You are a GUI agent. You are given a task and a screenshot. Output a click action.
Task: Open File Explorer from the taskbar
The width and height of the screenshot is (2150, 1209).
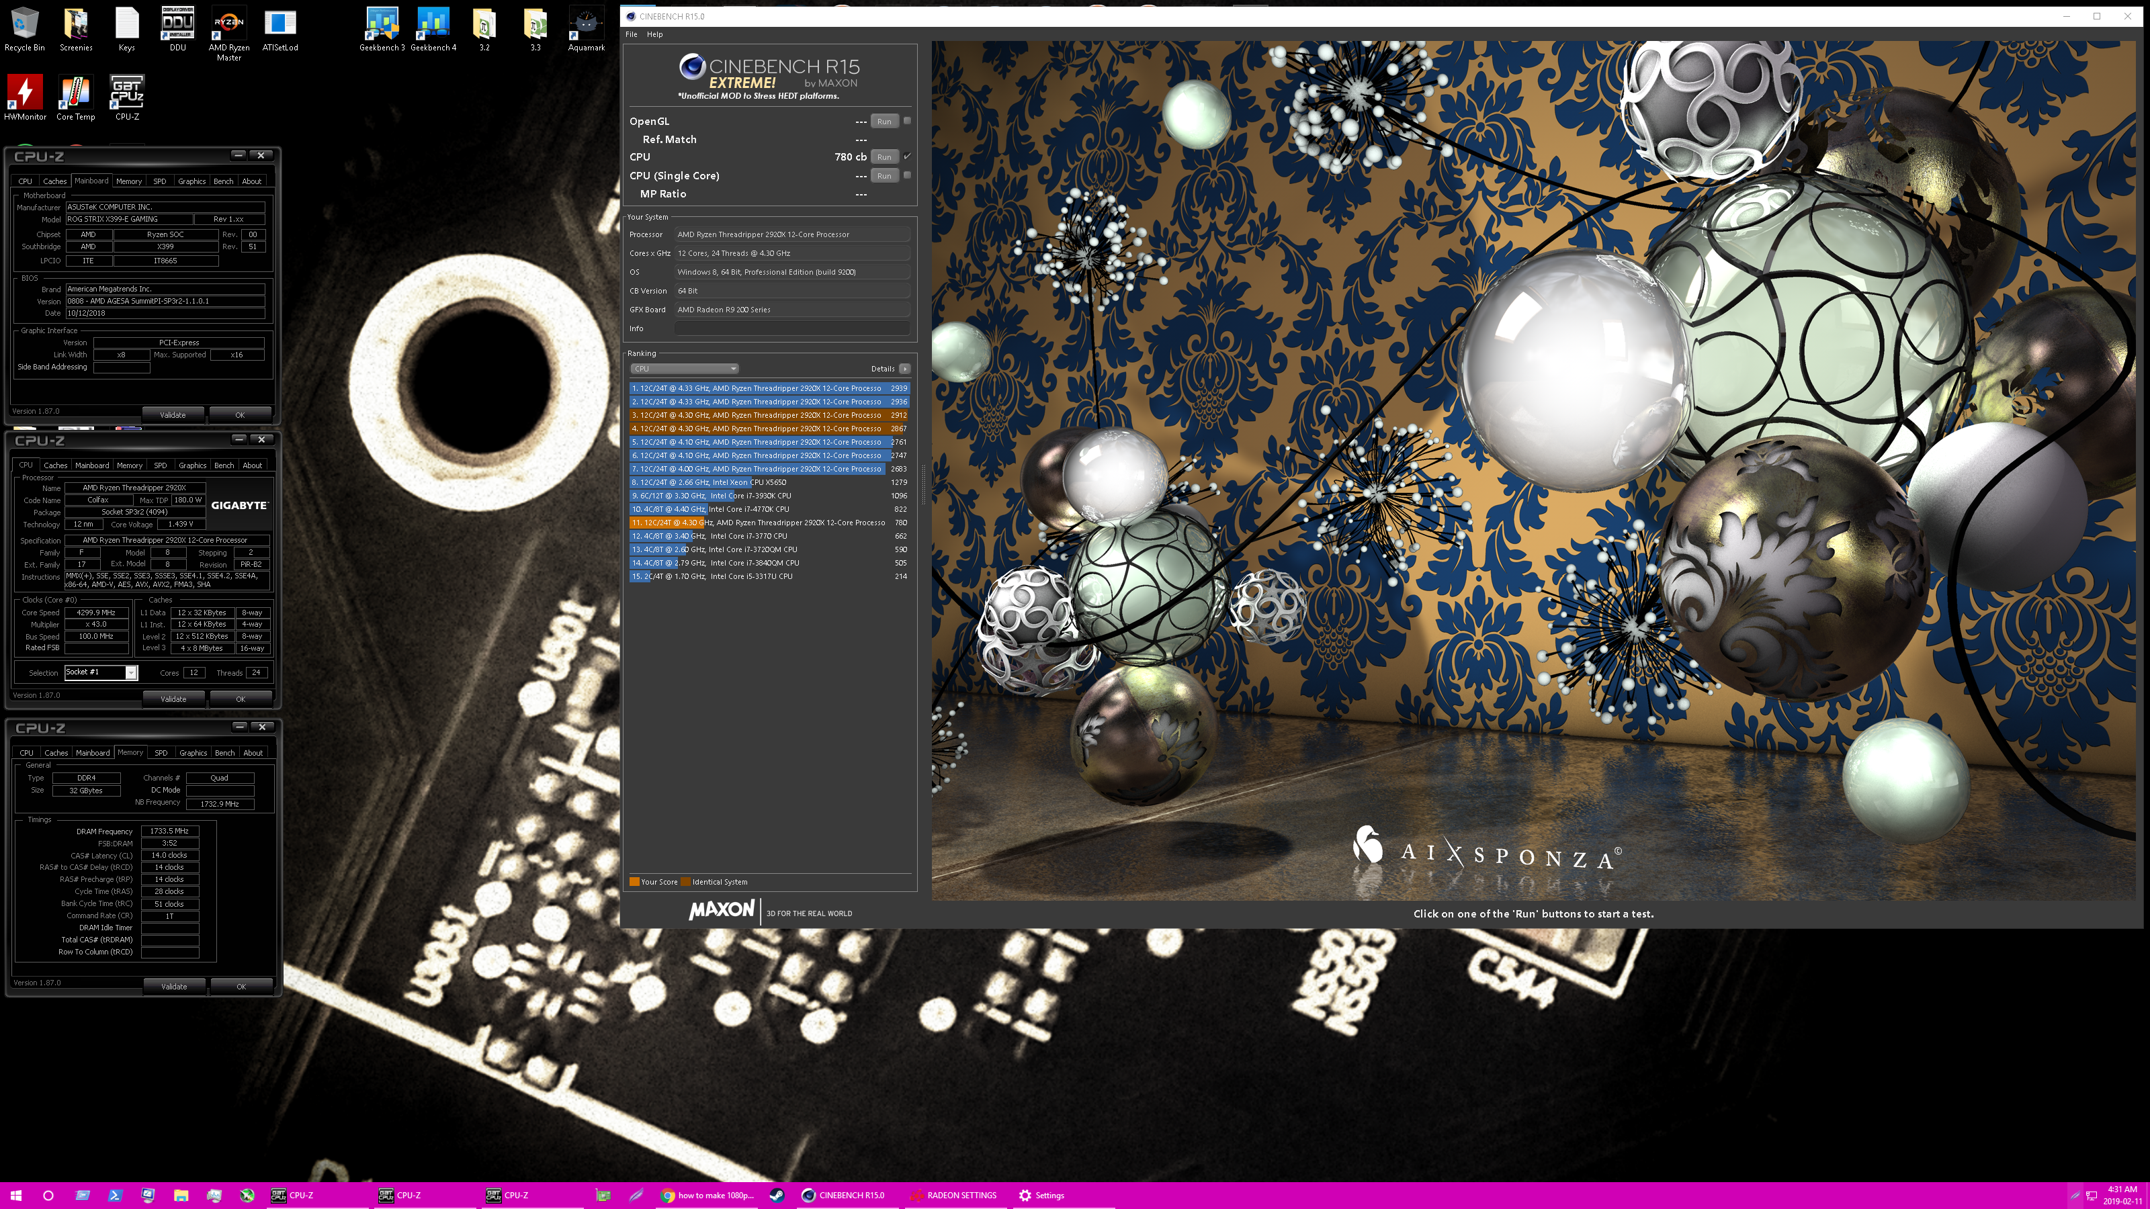[x=181, y=1196]
